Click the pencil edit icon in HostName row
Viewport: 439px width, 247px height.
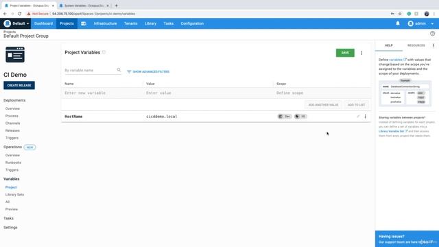pos(358,116)
